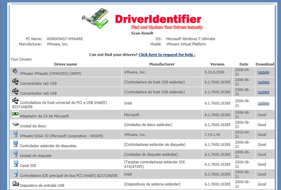Click Update for the VMware VMaudio driver
Screen dimensions: 281x190
pyautogui.click(x=263, y=72)
